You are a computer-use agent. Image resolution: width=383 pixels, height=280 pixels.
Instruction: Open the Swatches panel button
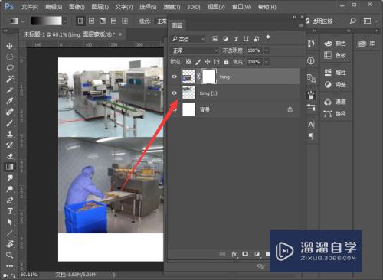click(335, 55)
